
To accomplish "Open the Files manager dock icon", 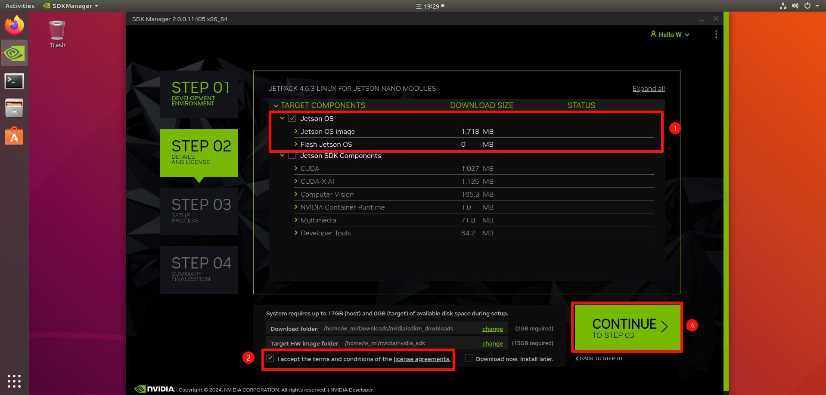I will pos(14,108).
